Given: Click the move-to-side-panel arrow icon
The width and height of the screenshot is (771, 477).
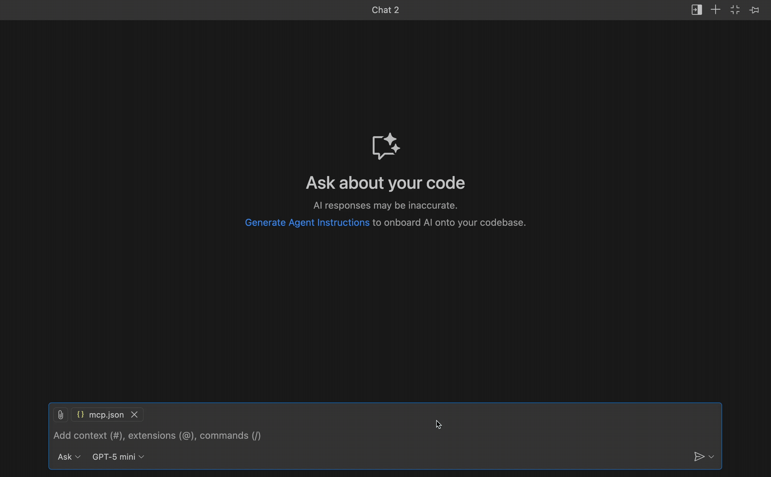Looking at the screenshot, I should coord(696,10).
